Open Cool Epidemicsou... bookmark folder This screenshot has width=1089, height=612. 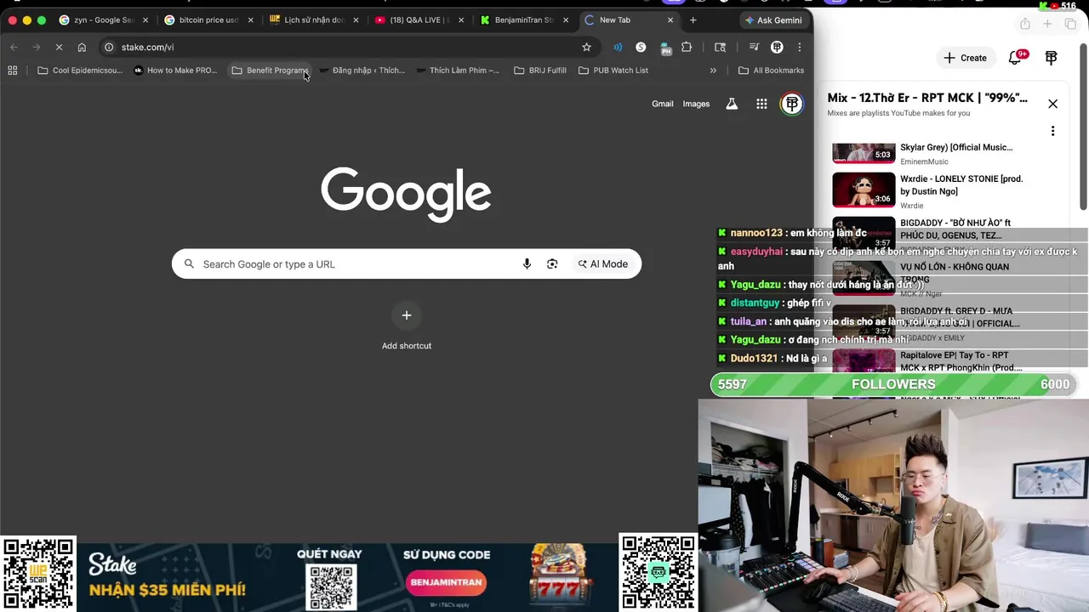click(80, 71)
